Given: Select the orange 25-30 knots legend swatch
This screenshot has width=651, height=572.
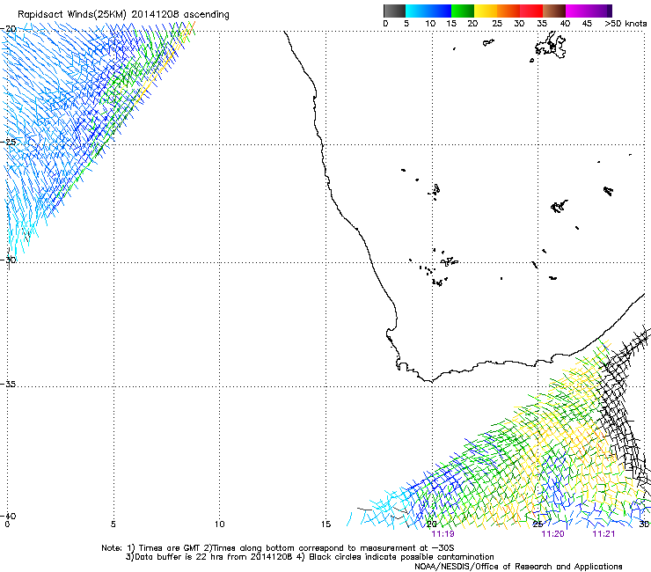Looking at the screenshot, I should click(x=508, y=11).
